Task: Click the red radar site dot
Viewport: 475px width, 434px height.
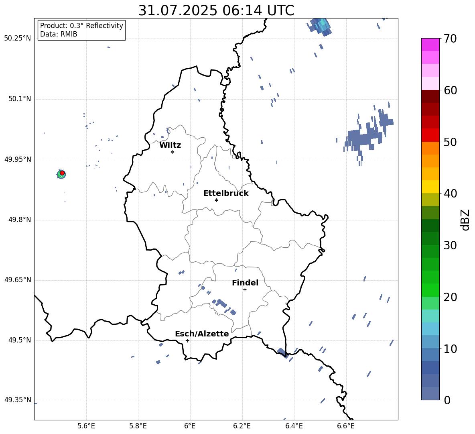Action: 62,173
